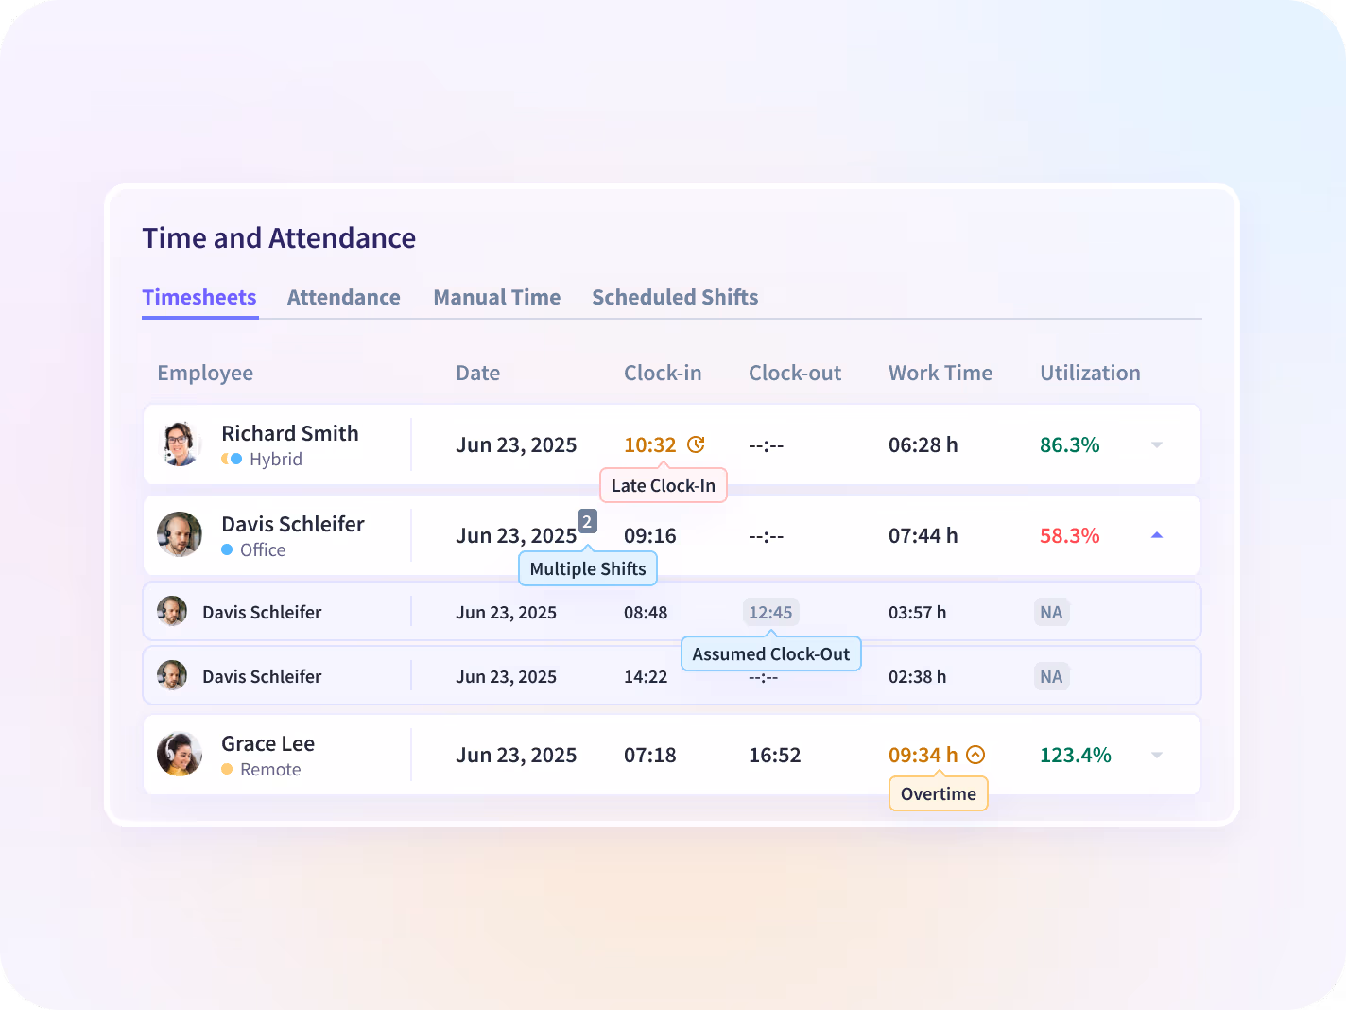Click the 58.3% utilization value
Viewport: 1346px width, 1010px height.
pos(1070,535)
